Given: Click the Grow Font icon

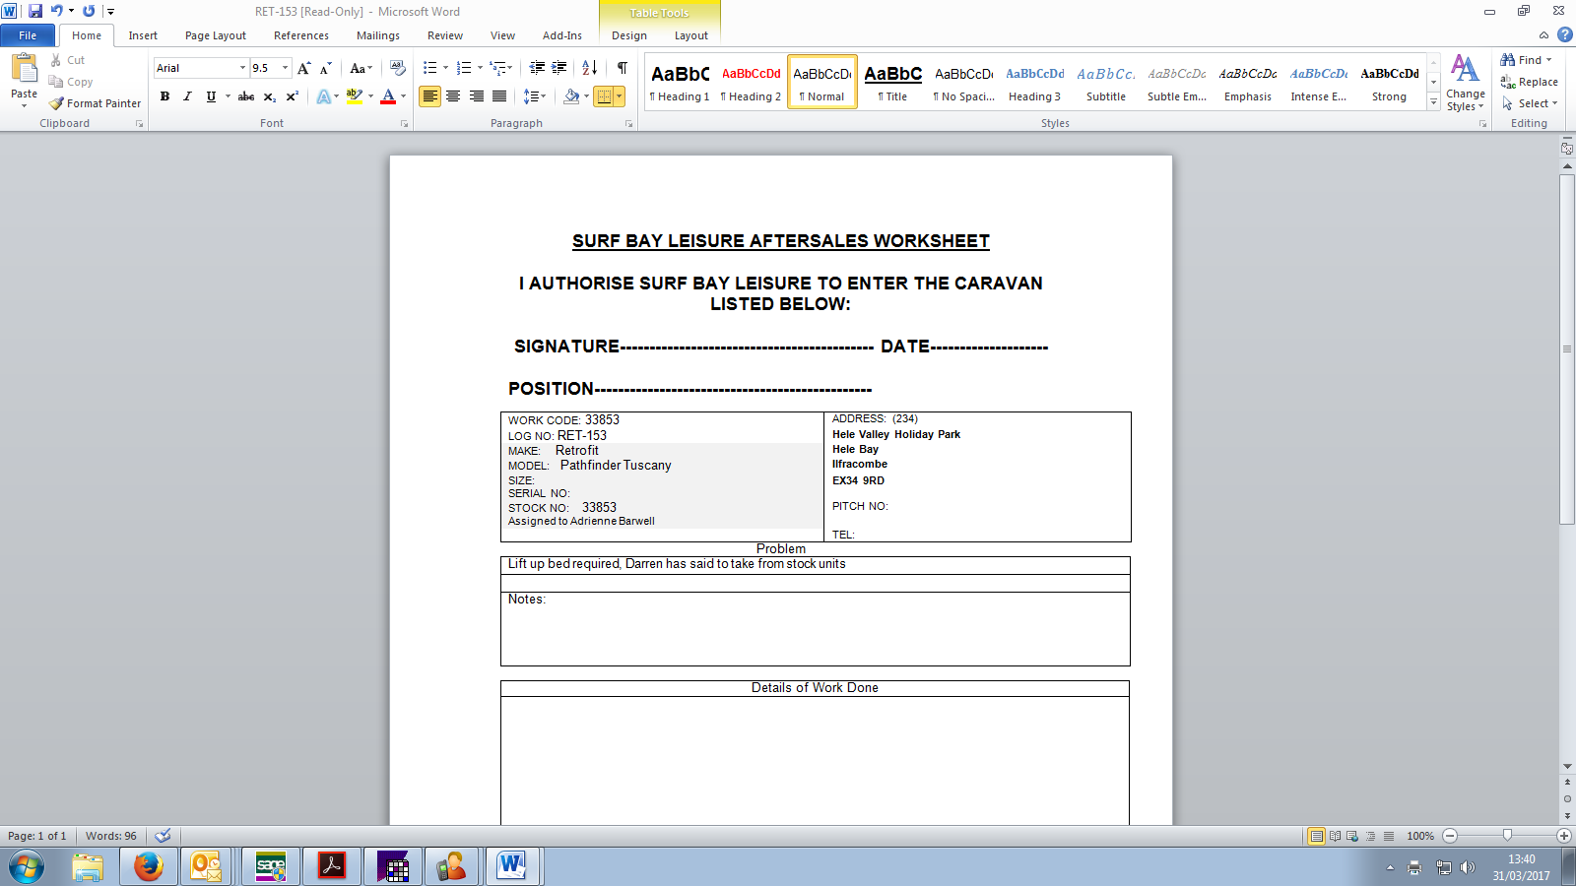Looking at the screenshot, I should (x=304, y=68).
